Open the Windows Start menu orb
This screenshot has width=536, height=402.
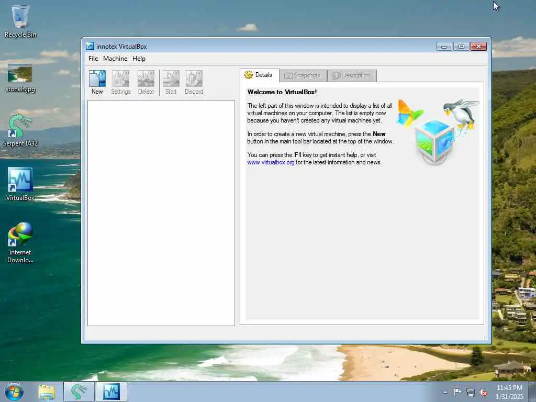[x=14, y=392]
